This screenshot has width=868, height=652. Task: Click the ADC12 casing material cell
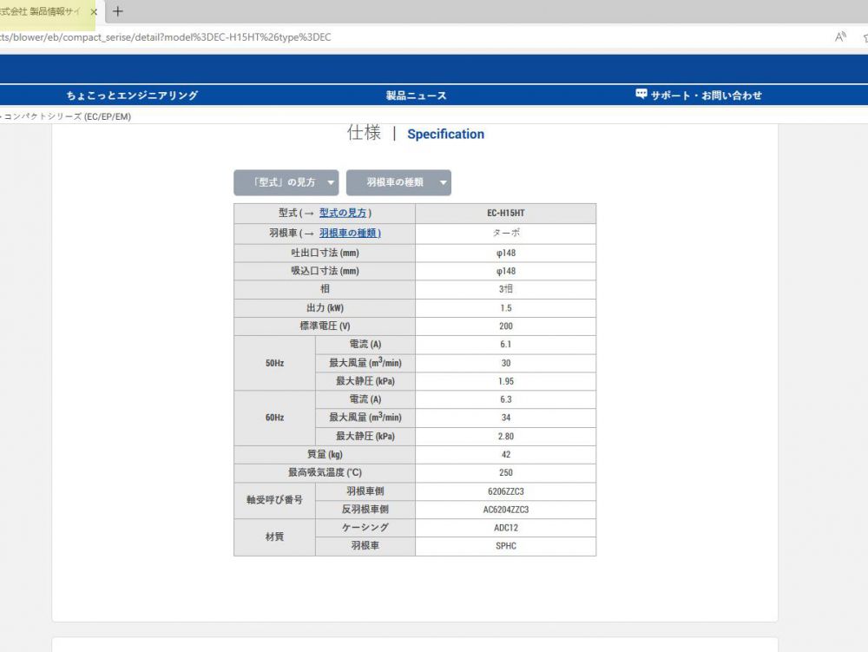[x=505, y=528]
